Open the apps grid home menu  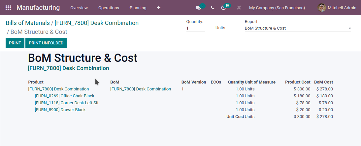click(8, 8)
